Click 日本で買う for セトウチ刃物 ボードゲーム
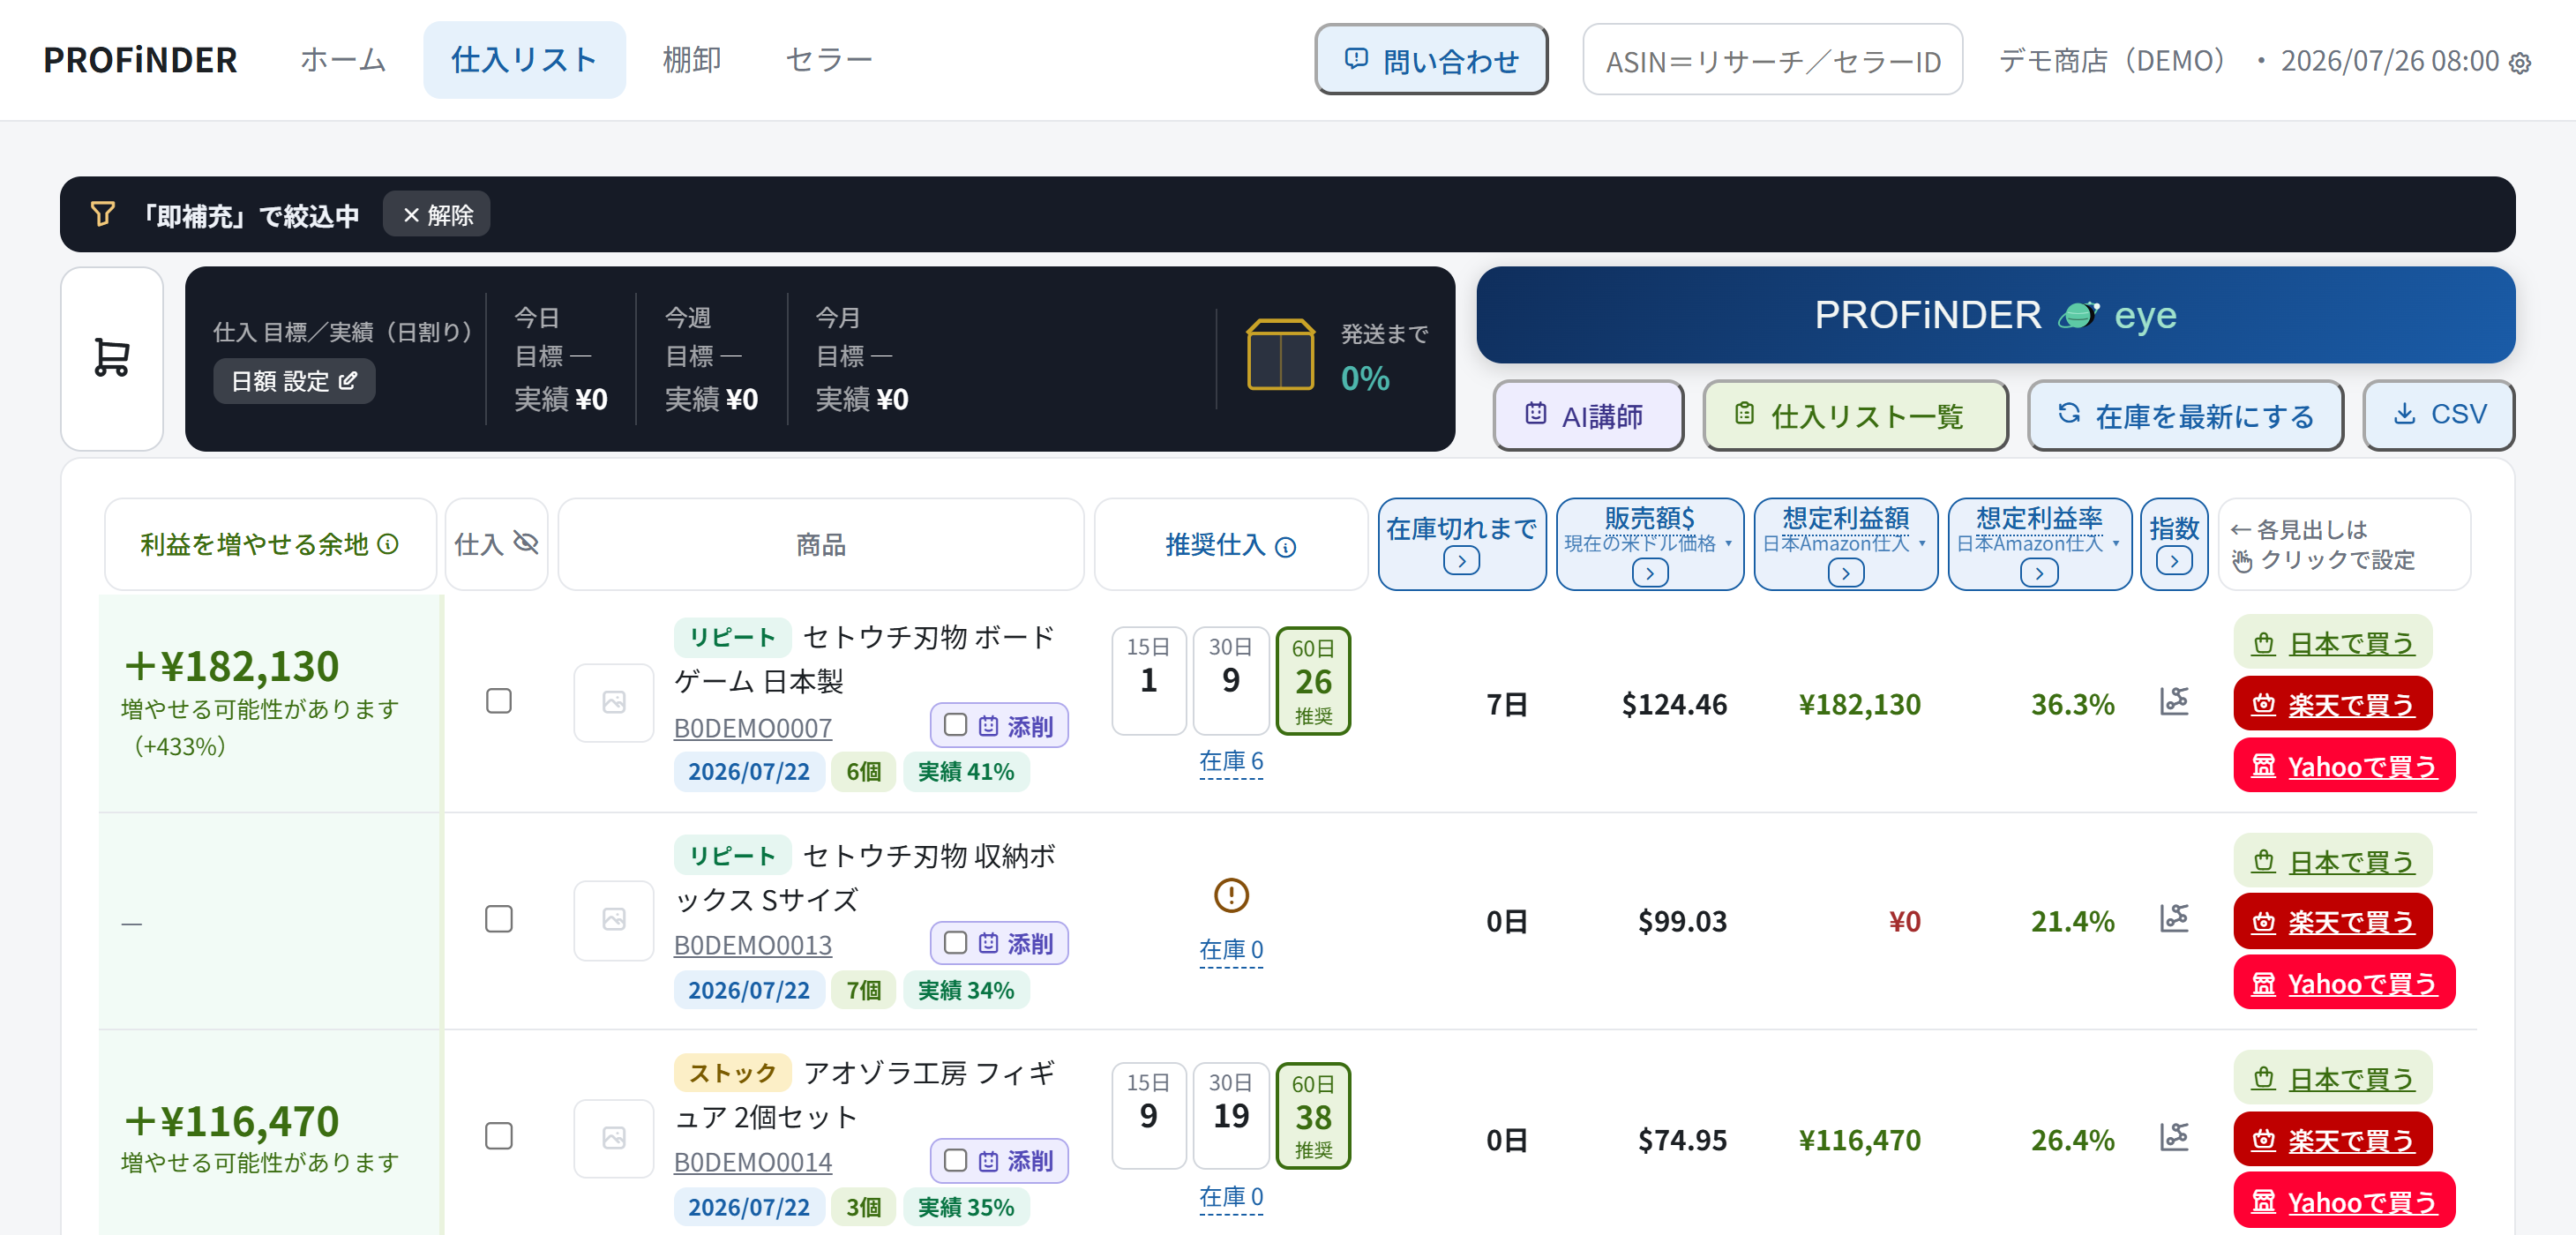This screenshot has height=1235, width=2576. 2333,643
